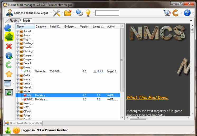Screen dimensions: 197x136
Task: Click the warning triangle beside version 6.7.4
Action: pos(95,71)
